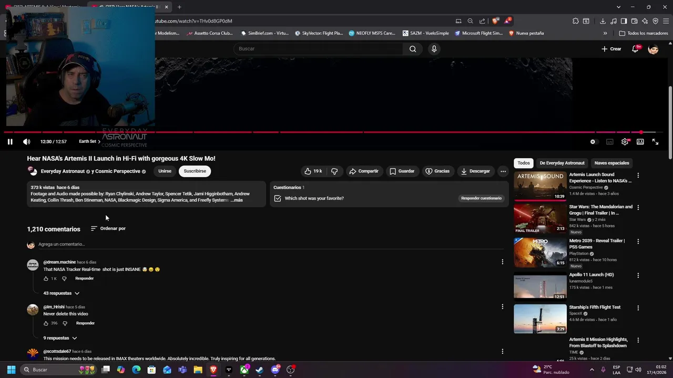
Task: Pause the video playback
Action: [x=10, y=142]
